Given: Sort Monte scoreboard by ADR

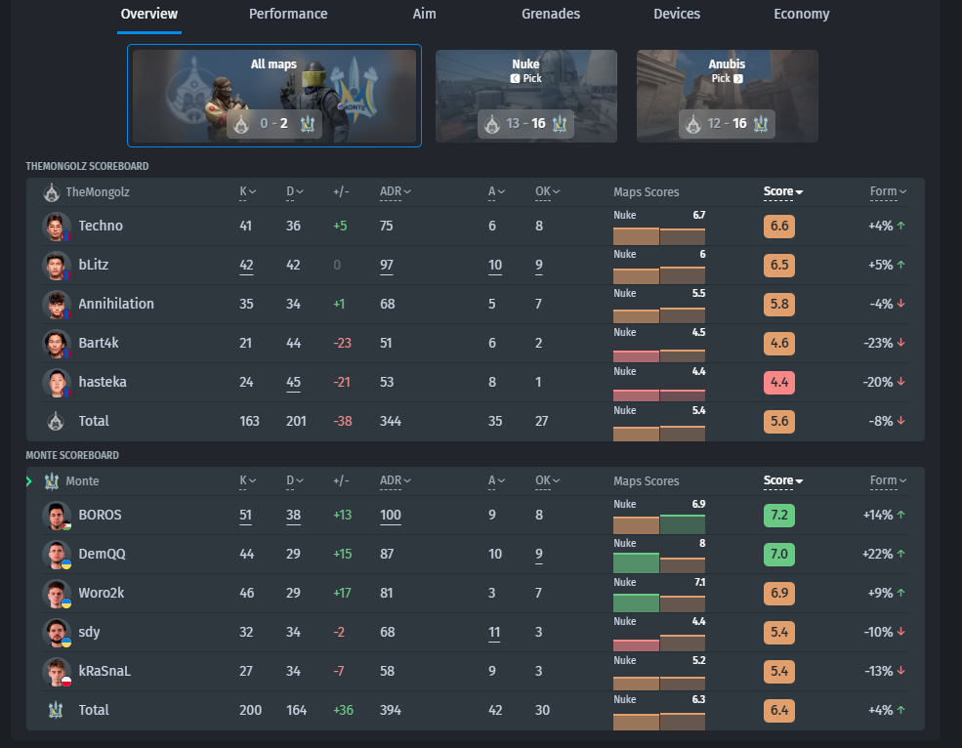Looking at the screenshot, I should coord(396,481).
